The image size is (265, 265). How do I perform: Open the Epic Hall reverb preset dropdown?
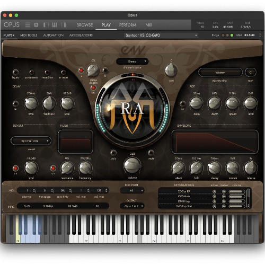click(x=31, y=141)
